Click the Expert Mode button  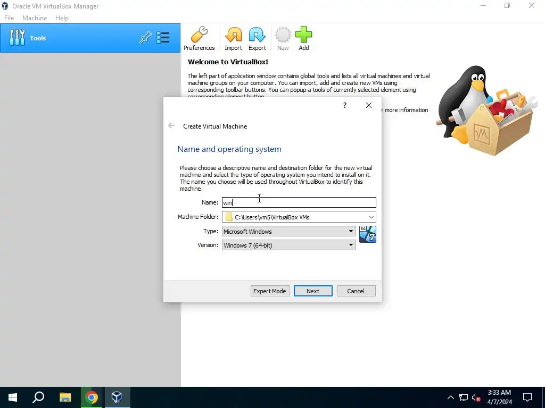click(270, 291)
